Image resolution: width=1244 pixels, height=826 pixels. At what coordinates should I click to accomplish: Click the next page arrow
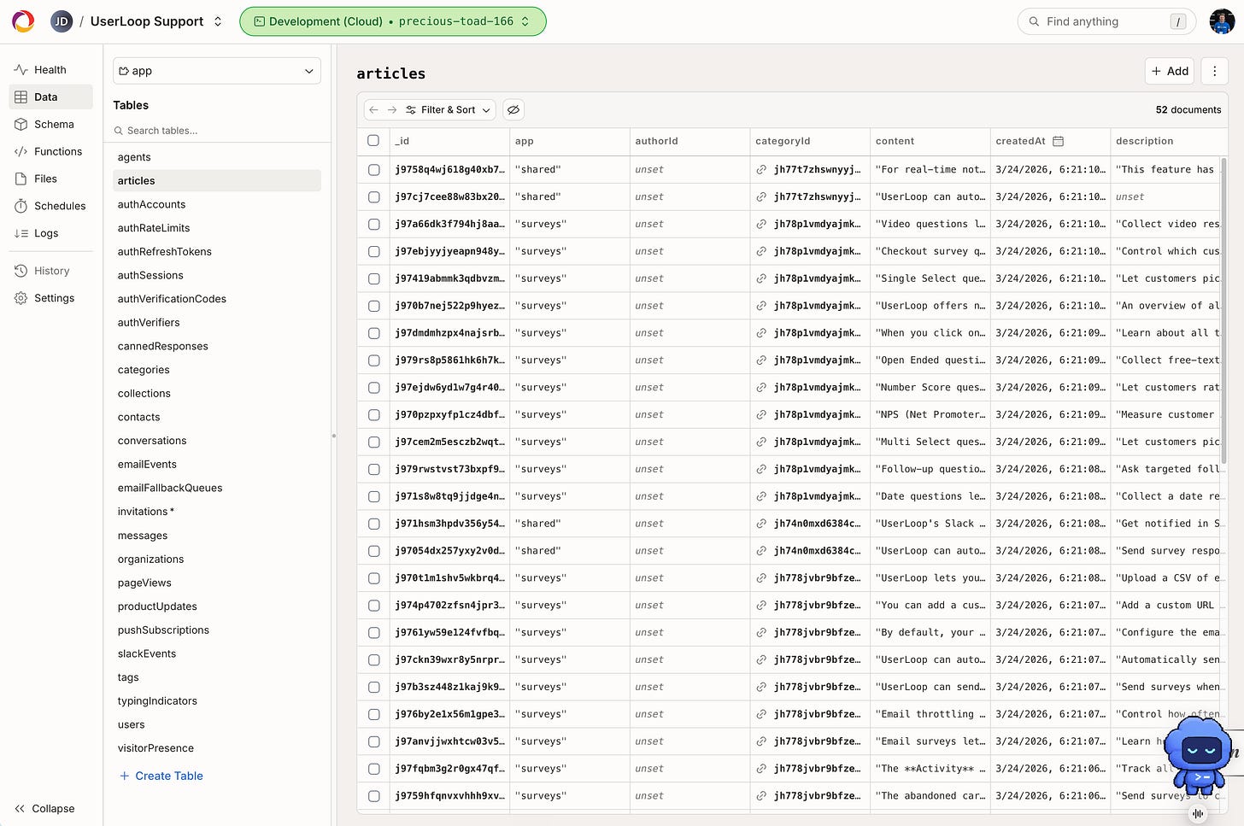tap(392, 110)
